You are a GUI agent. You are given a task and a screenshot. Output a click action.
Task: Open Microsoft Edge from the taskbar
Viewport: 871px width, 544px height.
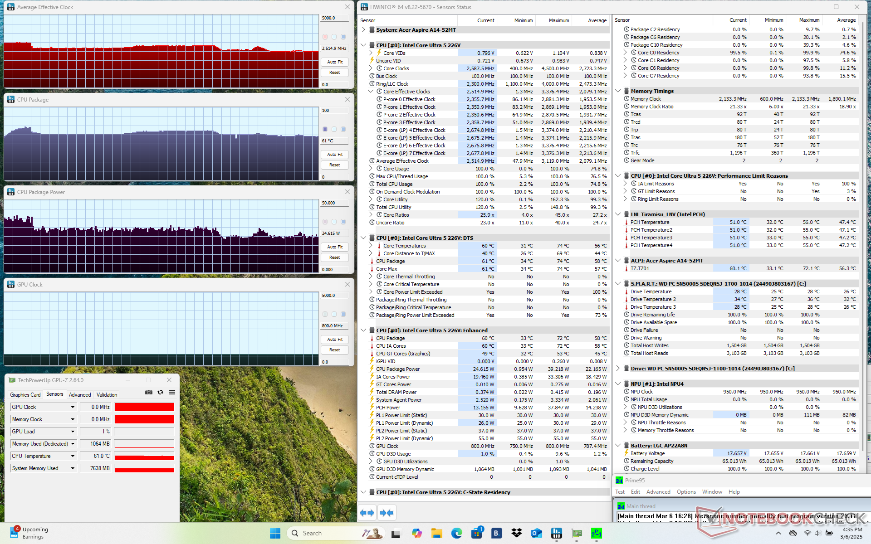pyautogui.click(x=456, y=533)
